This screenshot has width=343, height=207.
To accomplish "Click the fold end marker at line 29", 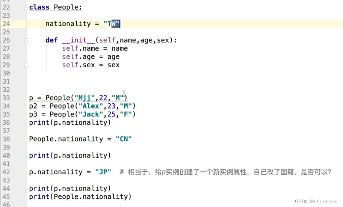I will (26, 65).
